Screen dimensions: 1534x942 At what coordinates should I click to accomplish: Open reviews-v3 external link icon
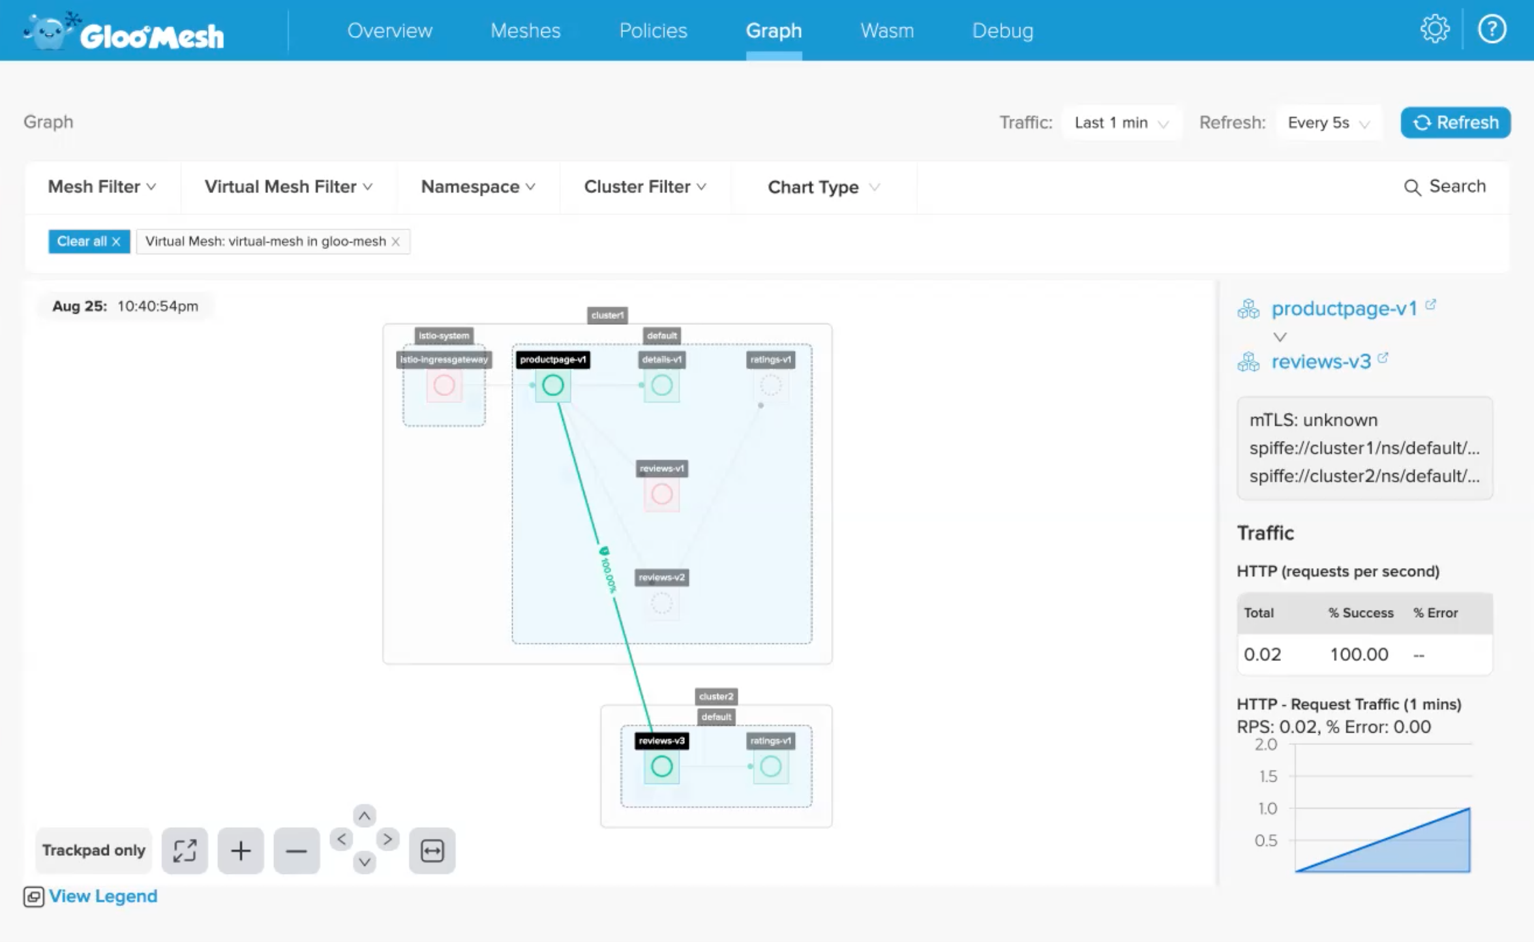tap(1383, 357)
